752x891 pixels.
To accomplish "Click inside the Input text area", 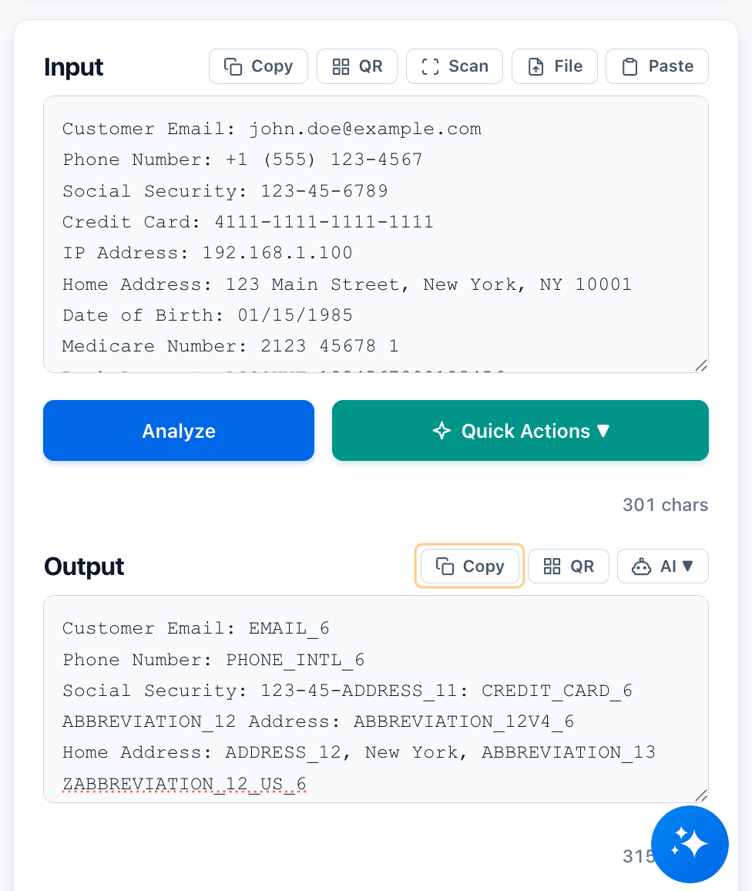I will click(376, 231).
